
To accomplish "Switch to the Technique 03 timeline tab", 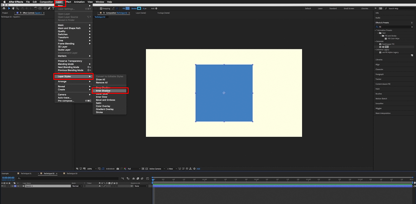I will point(72,173).
